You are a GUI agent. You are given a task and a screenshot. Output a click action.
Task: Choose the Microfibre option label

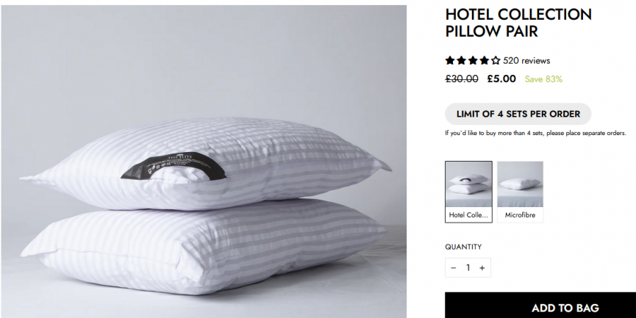point(520,215)
